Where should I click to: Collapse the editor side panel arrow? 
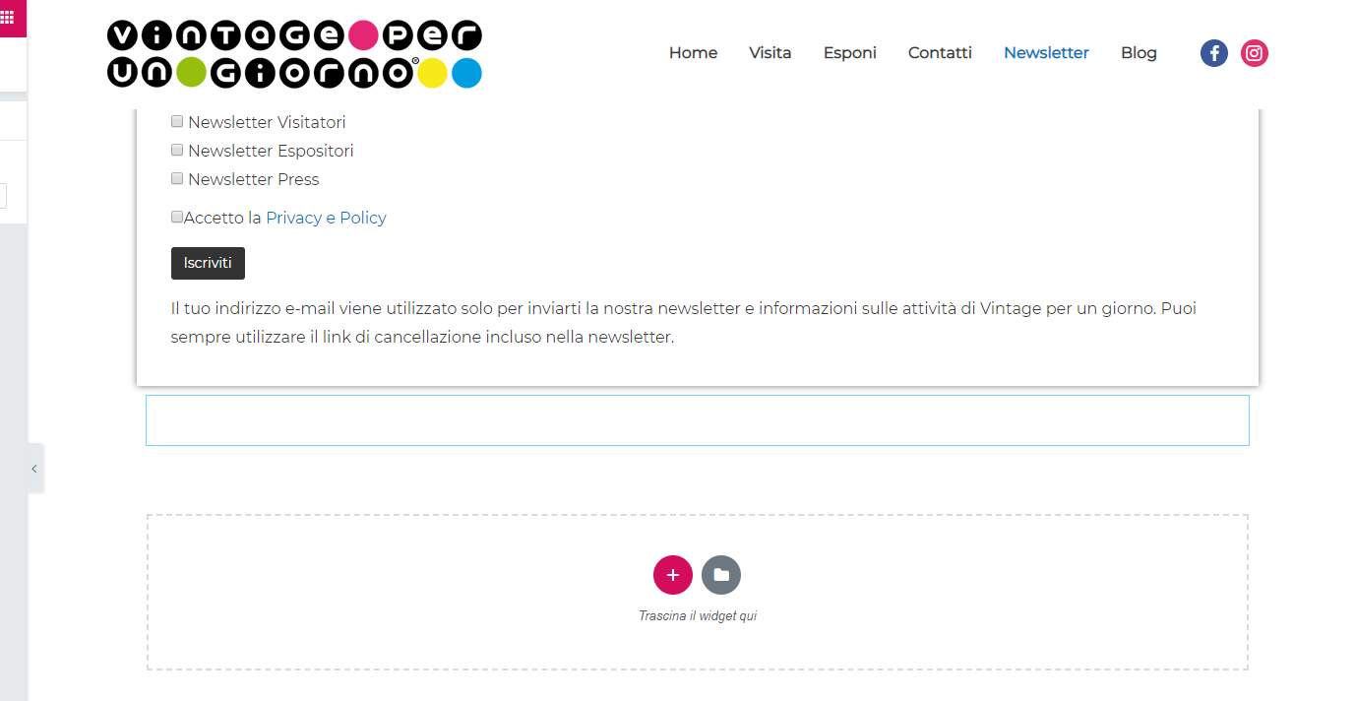[x=34, y=469]
